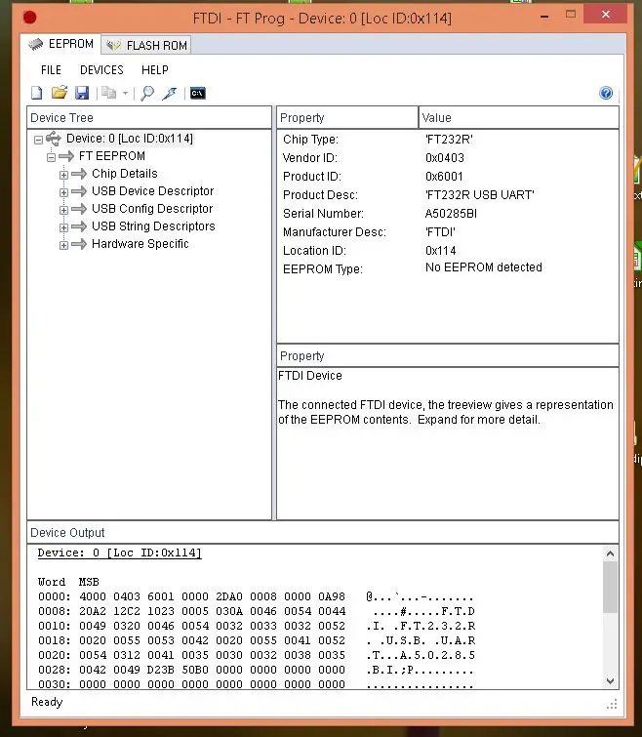Click the New template toolbar icon

37,93
